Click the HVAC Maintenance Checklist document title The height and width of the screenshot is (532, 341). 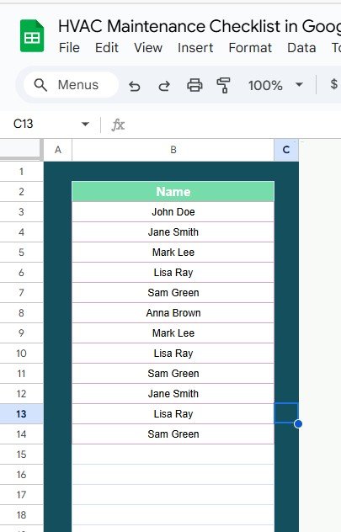200,26
